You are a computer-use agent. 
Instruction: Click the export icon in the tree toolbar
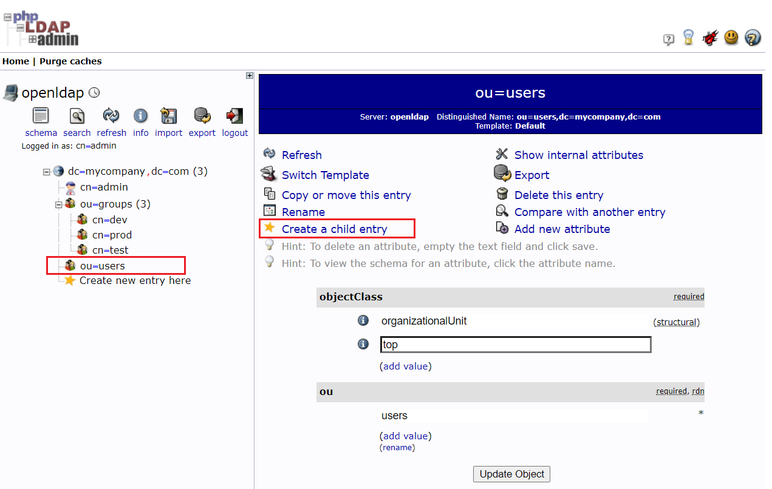click(202, 115)
